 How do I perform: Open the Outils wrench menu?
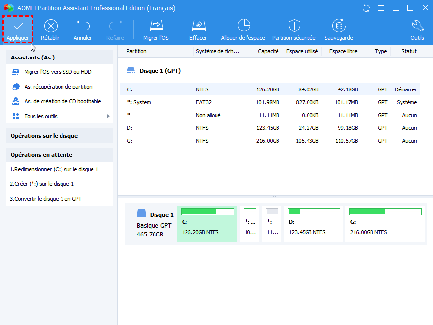click(417, 30)
